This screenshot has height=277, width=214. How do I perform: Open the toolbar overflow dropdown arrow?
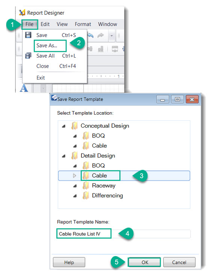point(112,36)
